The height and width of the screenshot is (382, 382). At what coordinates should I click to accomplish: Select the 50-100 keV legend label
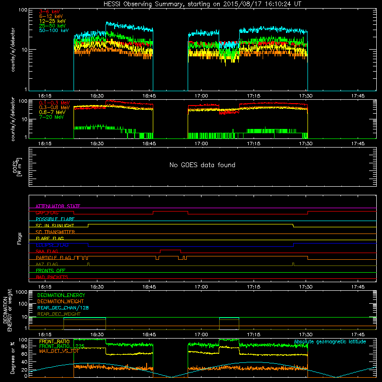[x=54, y=31]
